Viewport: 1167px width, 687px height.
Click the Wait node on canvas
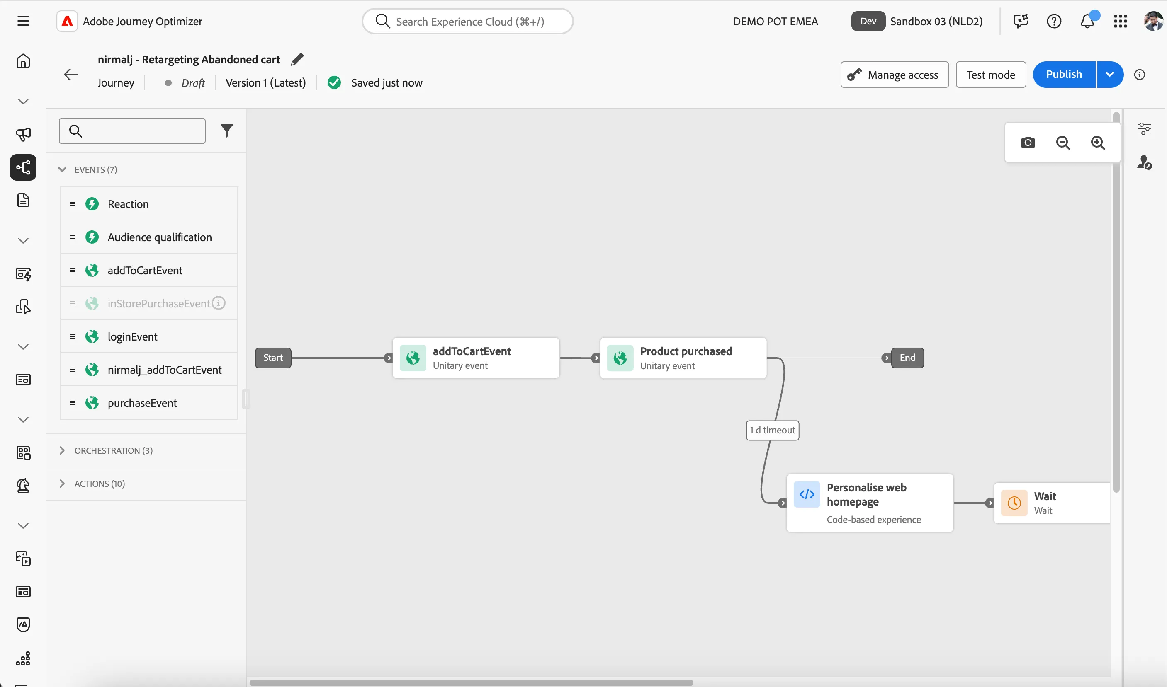tap(1052, 503)
